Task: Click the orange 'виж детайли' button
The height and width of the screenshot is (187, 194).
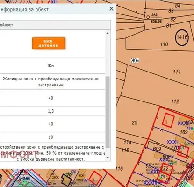Action: click(49, 43)
